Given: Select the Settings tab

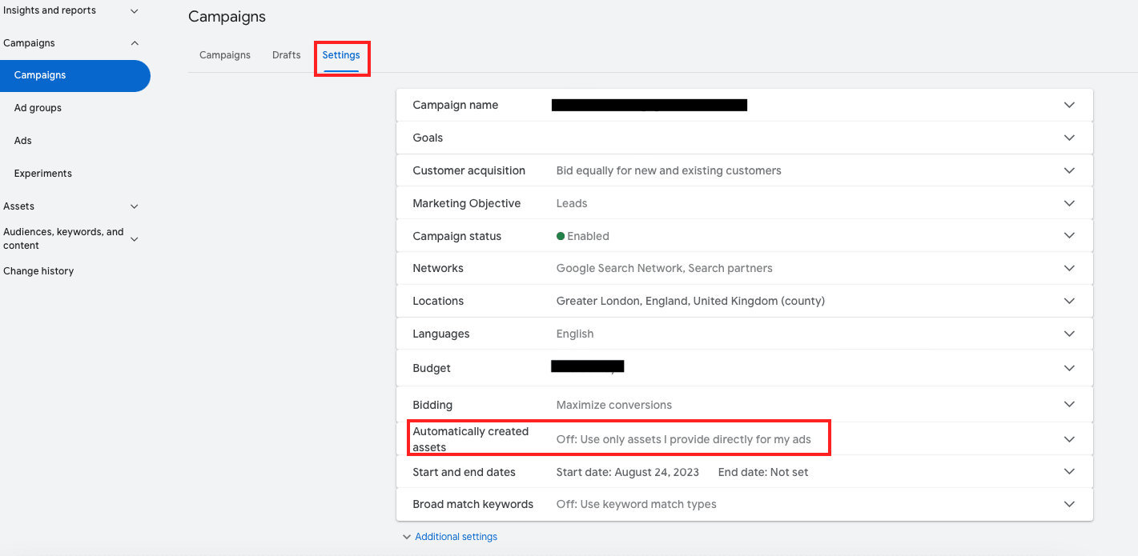Looking at the screenshot, I should tap(341, 55).
